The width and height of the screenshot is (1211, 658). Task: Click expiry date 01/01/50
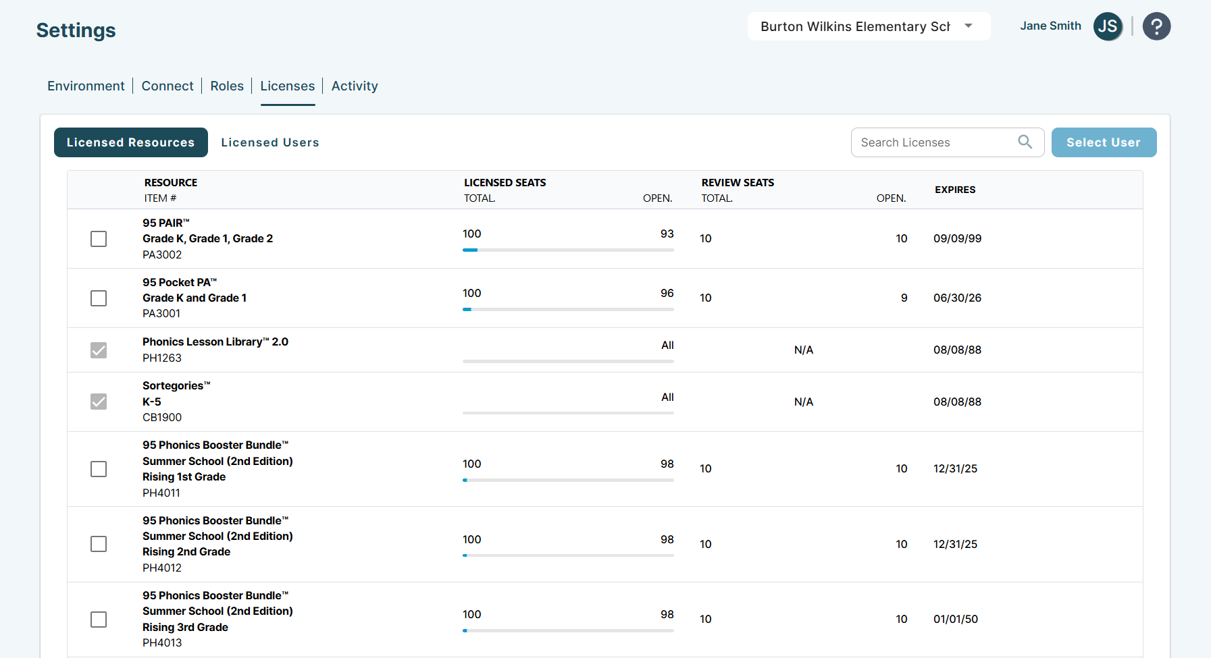[x=956, y=619]
